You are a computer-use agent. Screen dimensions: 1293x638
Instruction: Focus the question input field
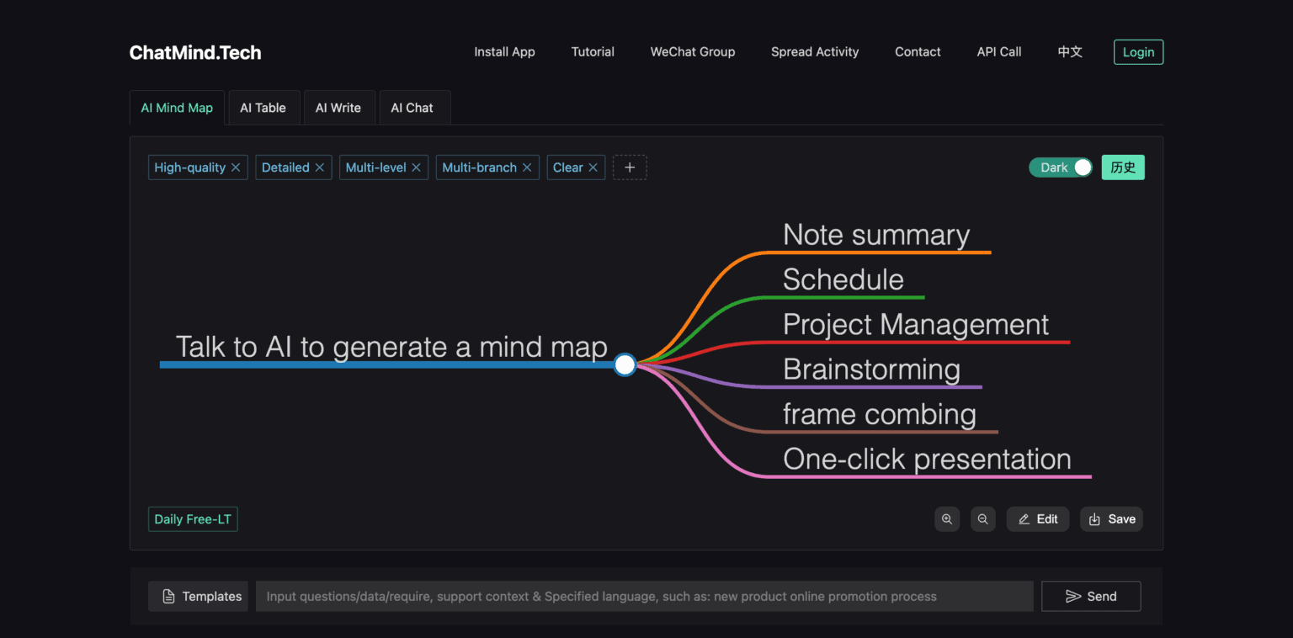[644, 596]
